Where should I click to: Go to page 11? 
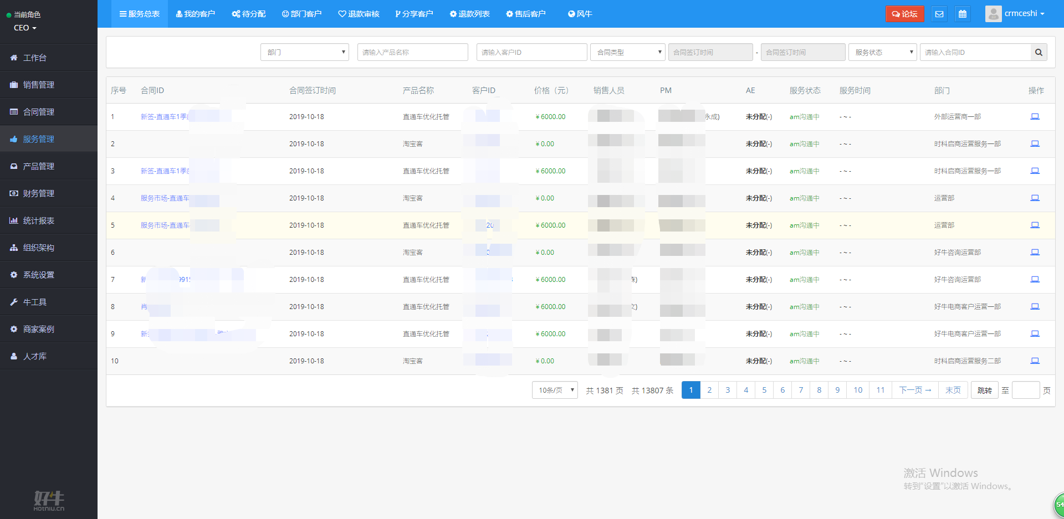pos(881,390)
